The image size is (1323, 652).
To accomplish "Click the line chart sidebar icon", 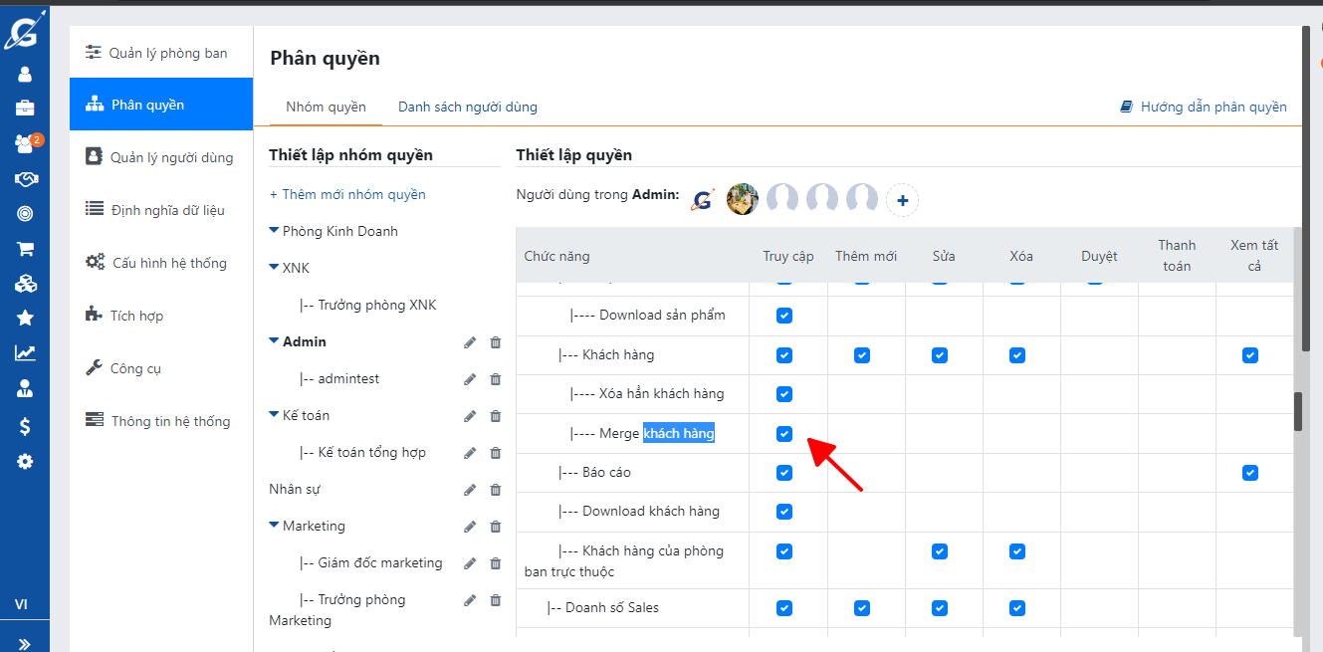I will 25,353.
